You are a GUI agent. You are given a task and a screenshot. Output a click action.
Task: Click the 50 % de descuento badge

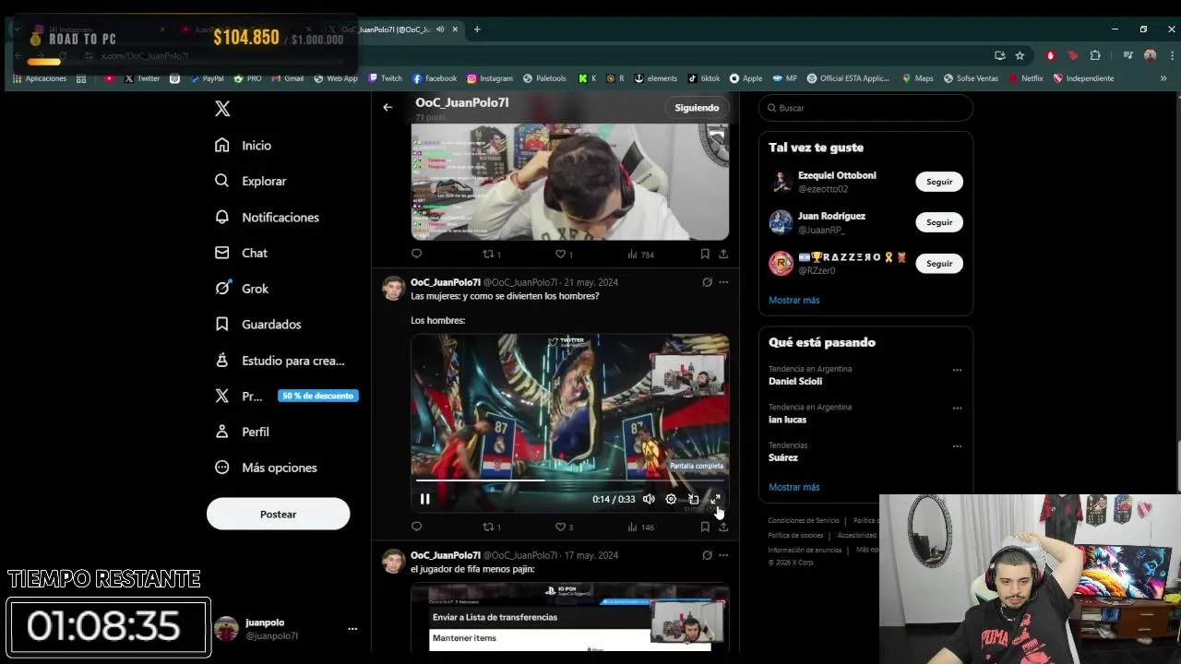[317, 396]
